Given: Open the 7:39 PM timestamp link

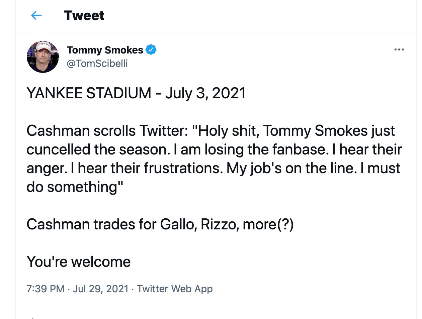Looking at the screenshot, I should [45, 289].
